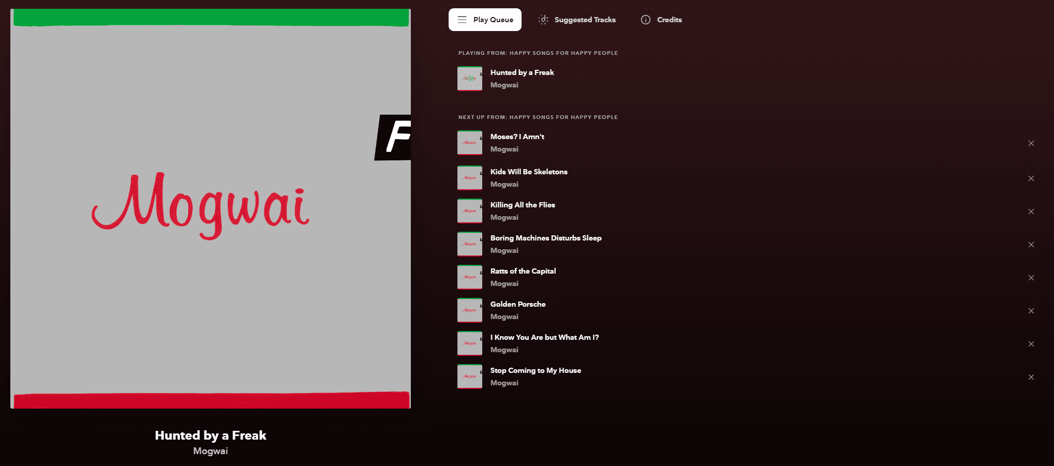Remove Killing All the Flies from queue

coord(1031,212)
